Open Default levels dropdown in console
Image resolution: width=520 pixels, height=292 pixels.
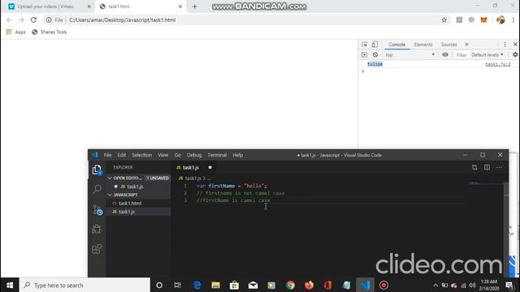pyautogui.click(x=487, y=55)
